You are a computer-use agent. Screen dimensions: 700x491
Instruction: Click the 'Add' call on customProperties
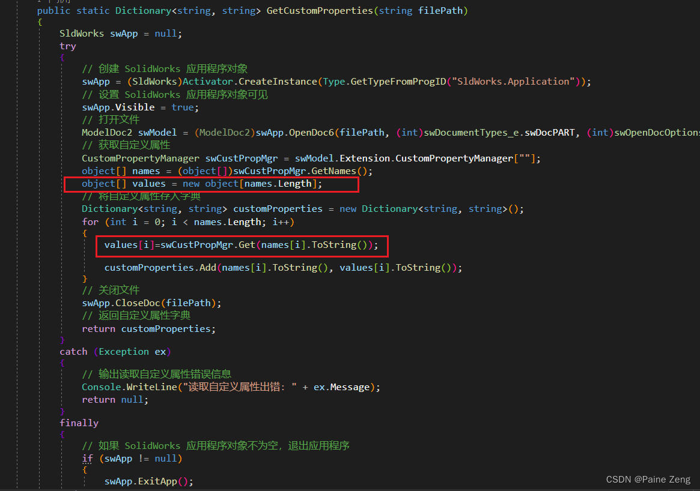207,268
